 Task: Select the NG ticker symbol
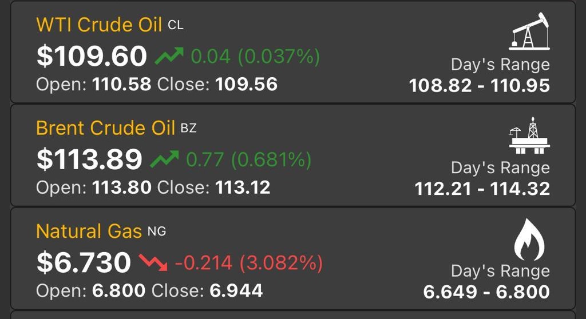click(157, 232)
